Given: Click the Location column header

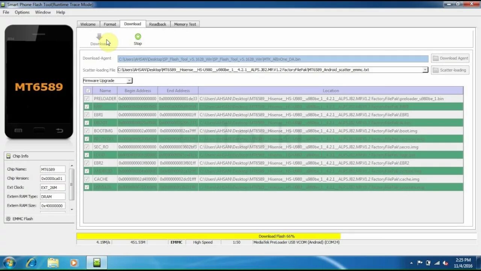Looking at the screenshot, I should click(331, 91).
